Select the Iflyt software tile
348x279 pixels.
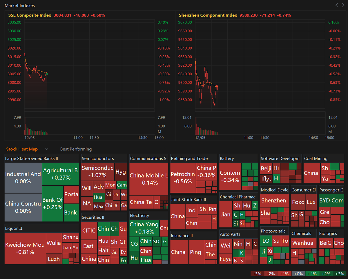[x=266, y=178]
